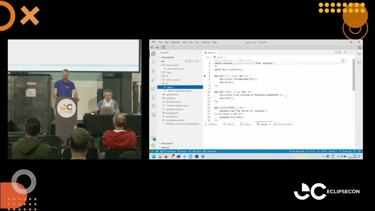Click Spaces: 4 indentation in status bar
Image resolution: width=375 pixels, height=211 pixels.
[x=333, y=151]
